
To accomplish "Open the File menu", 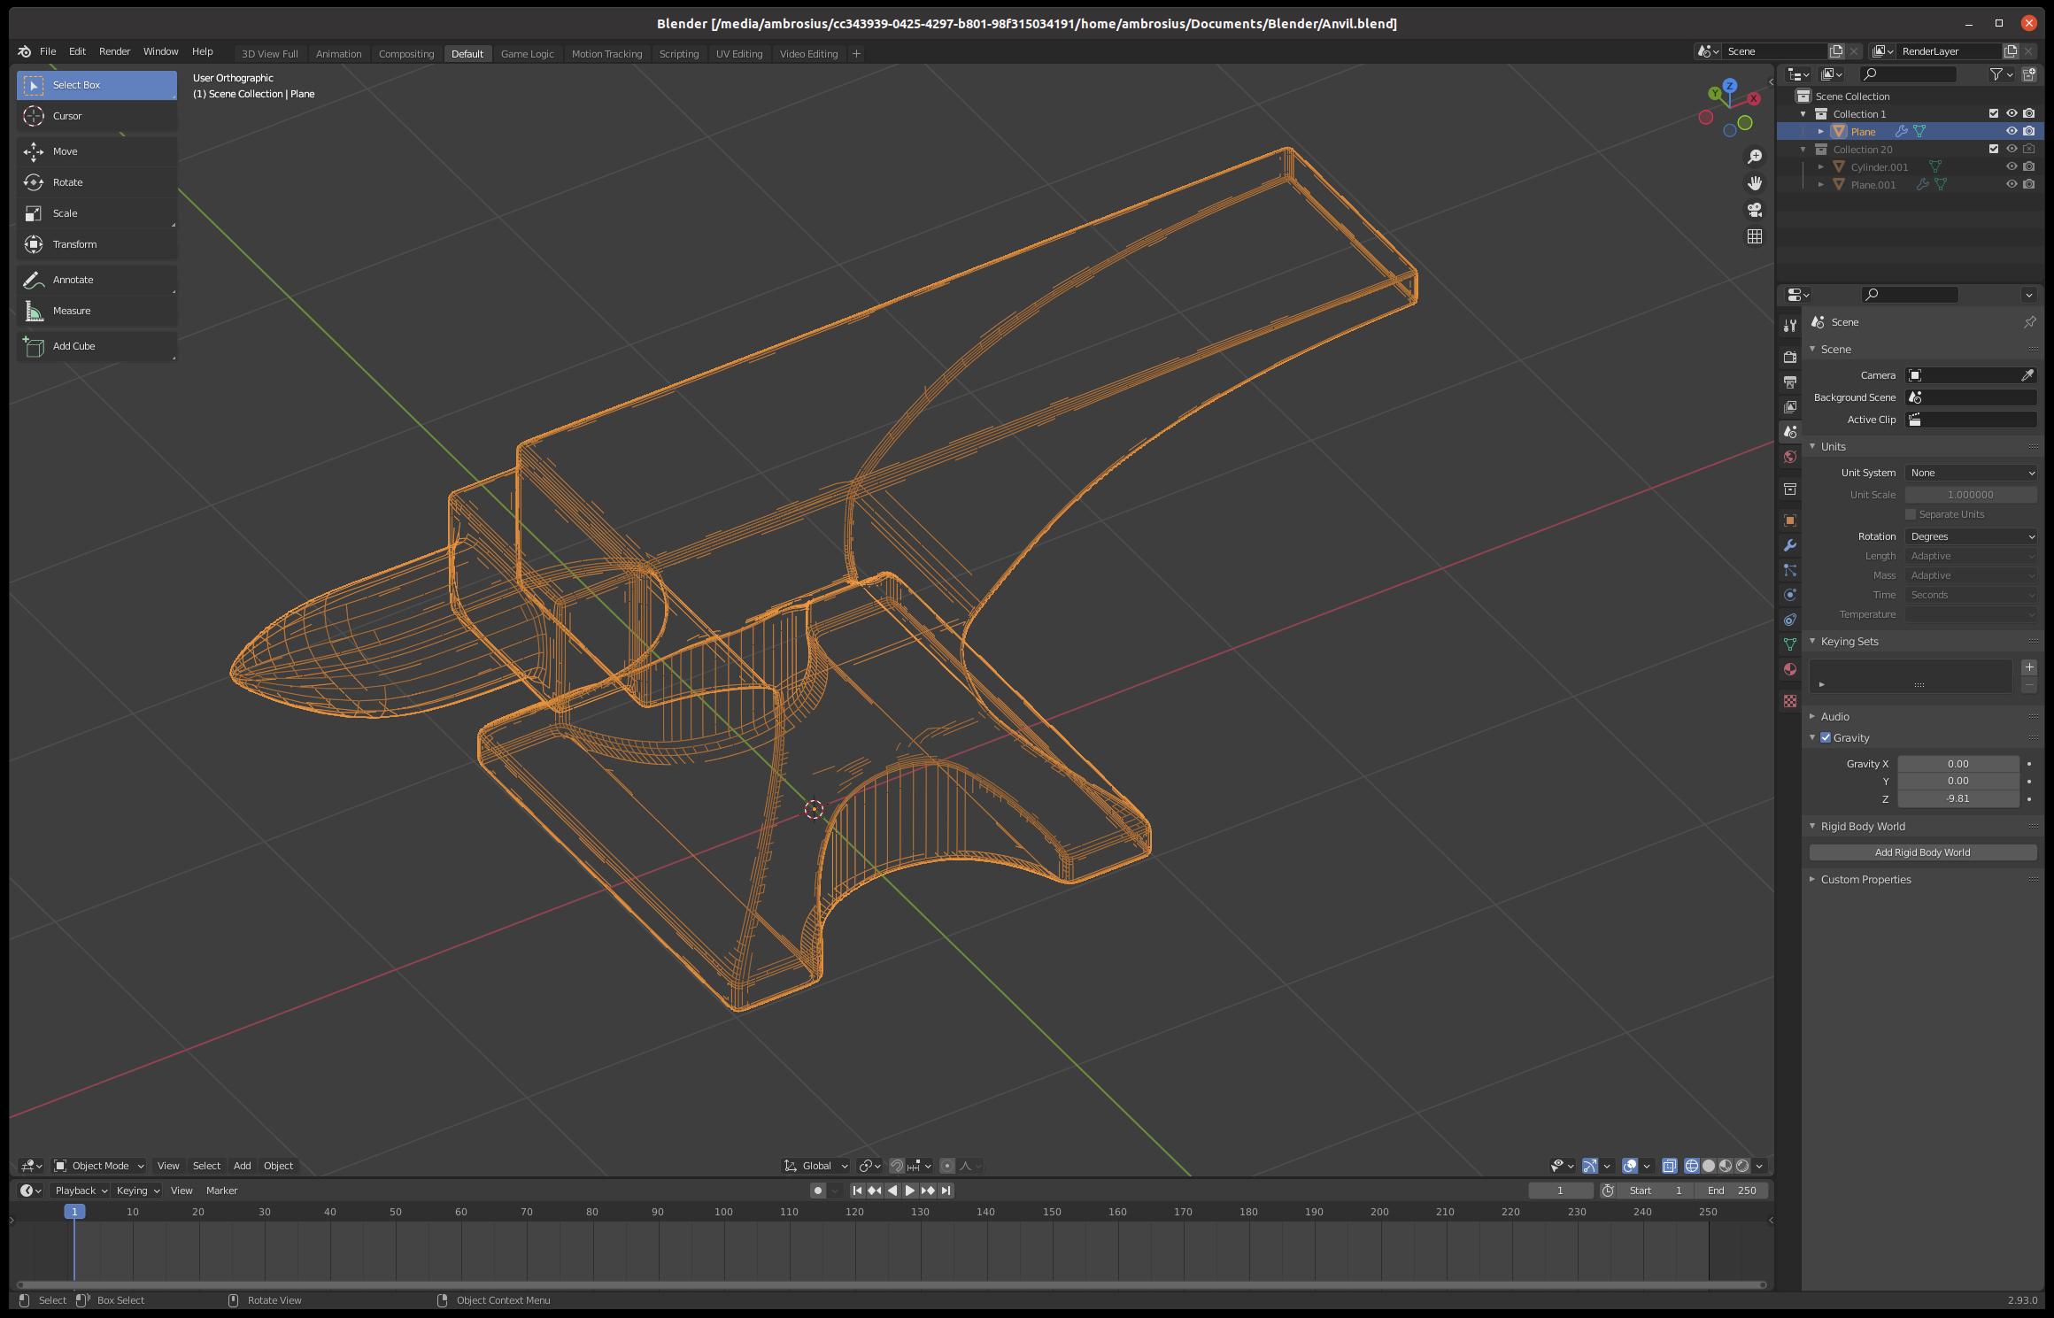I will pyautogui.click(x=48, y=51).
